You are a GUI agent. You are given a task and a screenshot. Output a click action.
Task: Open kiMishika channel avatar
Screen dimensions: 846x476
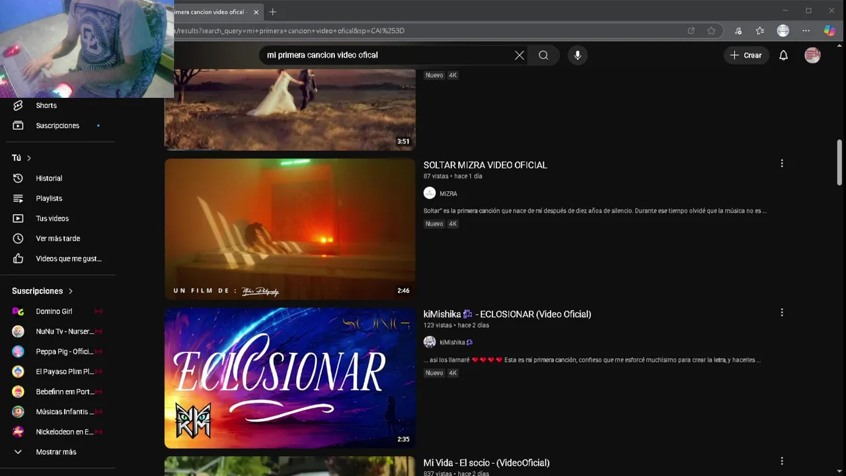point(430,342)
